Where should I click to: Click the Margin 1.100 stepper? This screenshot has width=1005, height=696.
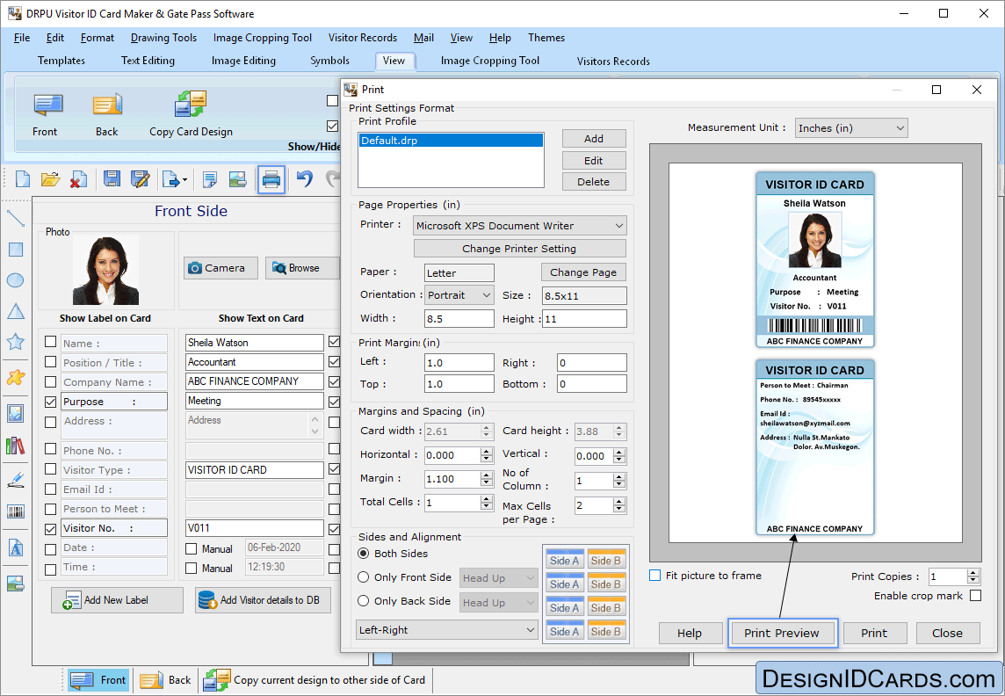(487, 479)
